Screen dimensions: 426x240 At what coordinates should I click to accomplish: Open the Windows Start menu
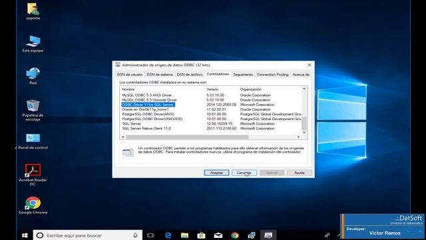(x=25, y=235)
